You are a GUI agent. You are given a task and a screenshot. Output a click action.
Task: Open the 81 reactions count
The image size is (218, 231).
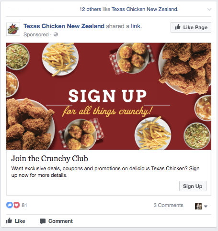24,205
